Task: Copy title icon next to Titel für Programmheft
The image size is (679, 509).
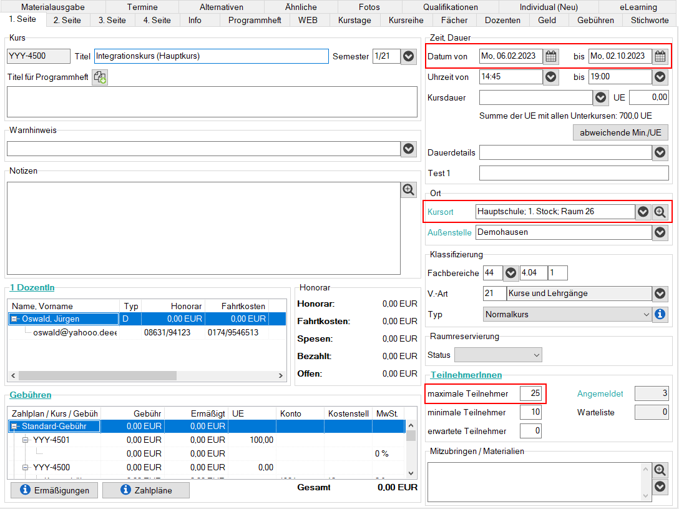Action: coord(100,77)
